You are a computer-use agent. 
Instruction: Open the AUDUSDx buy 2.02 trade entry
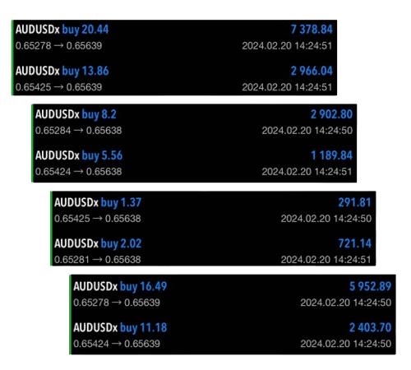(x=213, y=252)
